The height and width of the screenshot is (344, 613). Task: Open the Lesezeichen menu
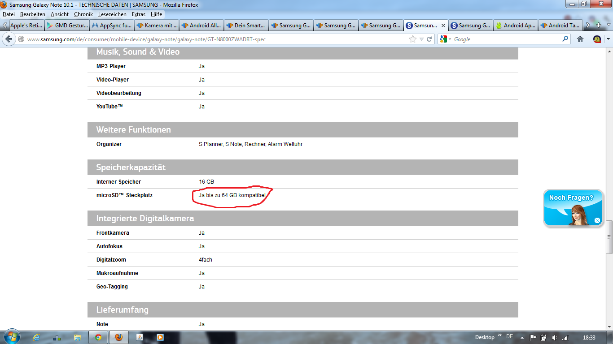pyautogui.click(x=112, y=14)
